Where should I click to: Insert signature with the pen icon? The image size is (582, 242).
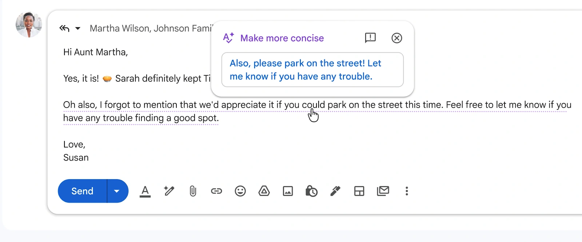[x=335, y=191]
